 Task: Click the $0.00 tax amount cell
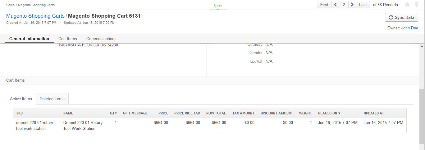click(x=249, y=123)
